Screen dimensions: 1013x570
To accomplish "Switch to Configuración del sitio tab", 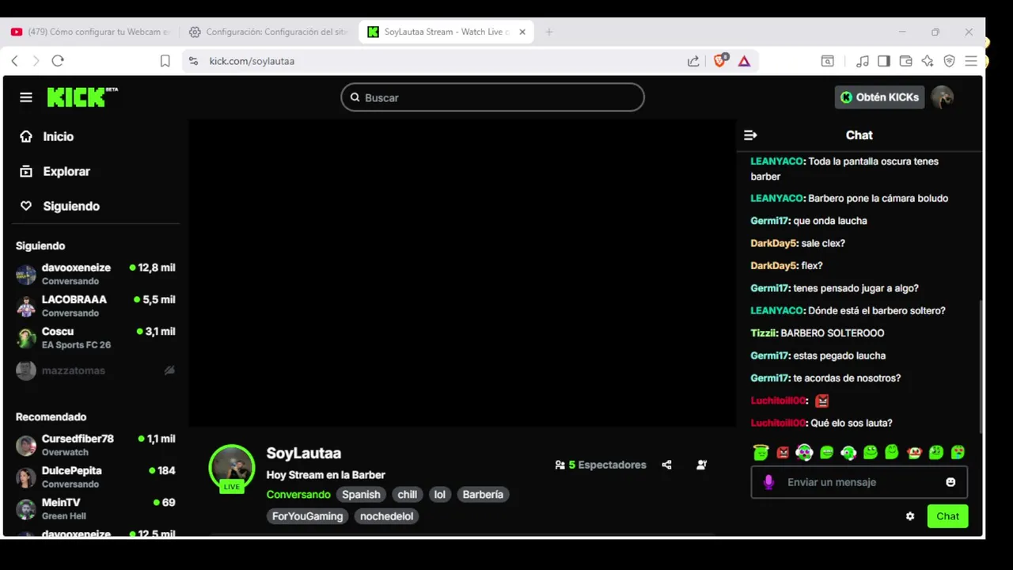I will pyautogui.click(x=269, y=32).
